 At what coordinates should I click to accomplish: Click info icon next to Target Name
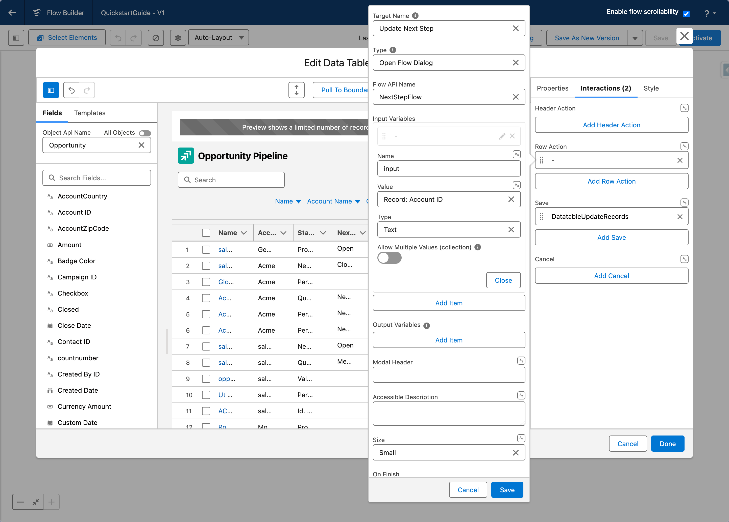point(415,15)
